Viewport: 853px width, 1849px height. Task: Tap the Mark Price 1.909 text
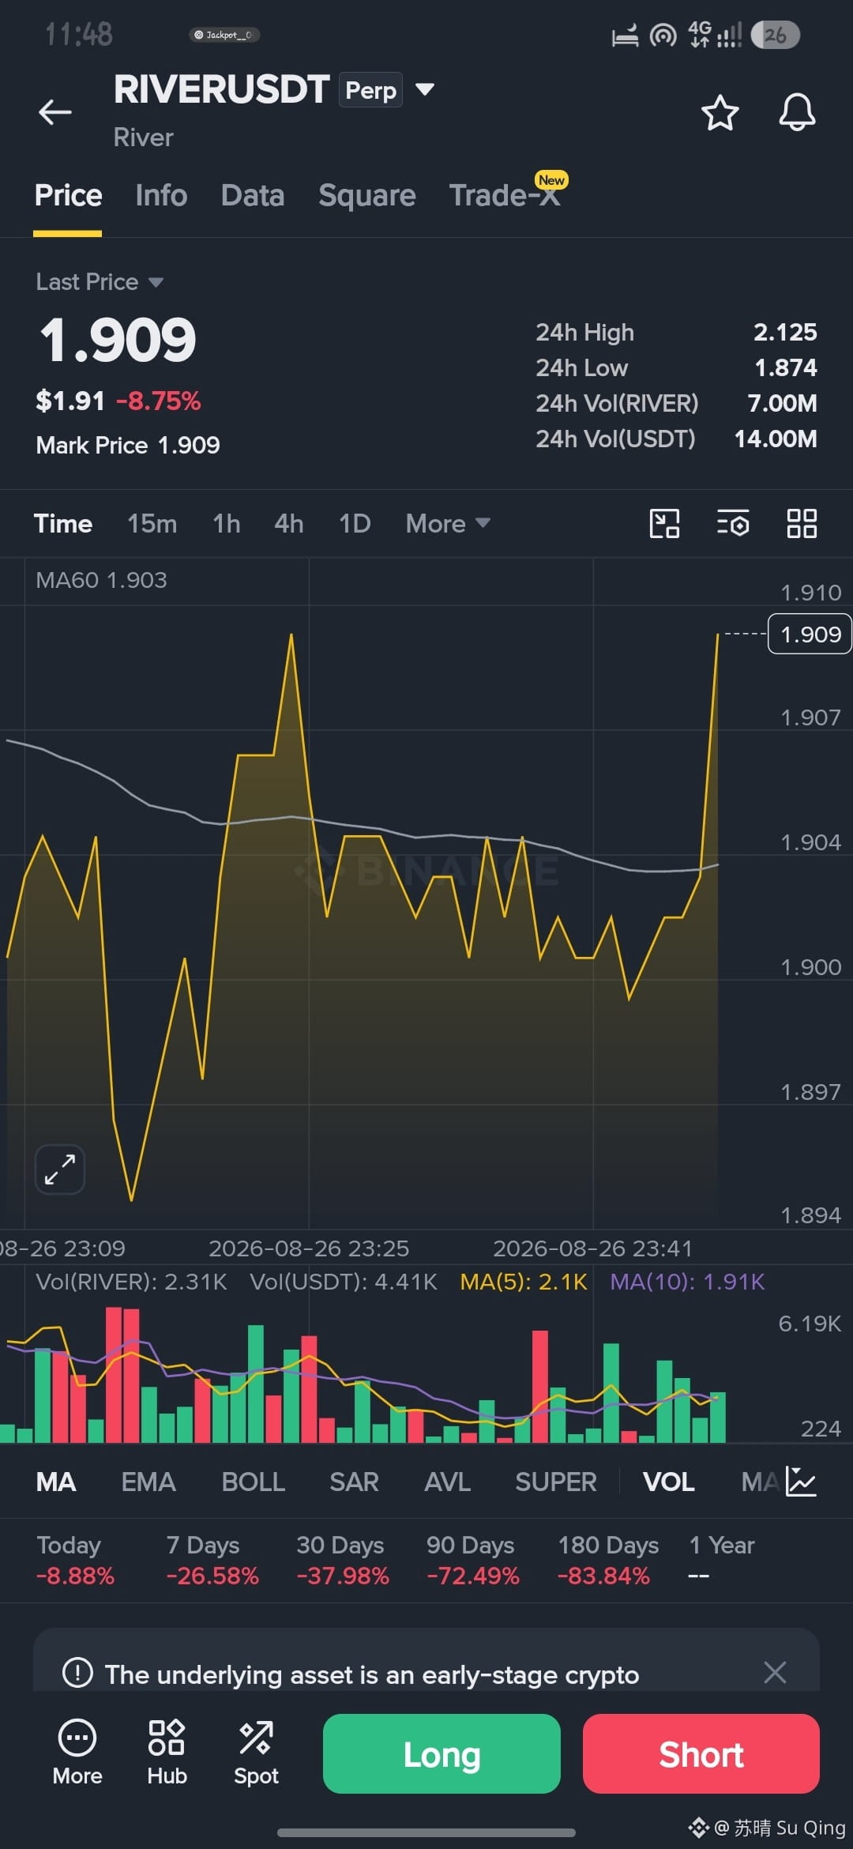(128, 445)
